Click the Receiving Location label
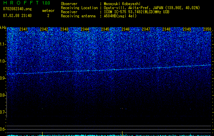This screenshot has width=214, height=136. pyautogui.click(x=79, y=8)
